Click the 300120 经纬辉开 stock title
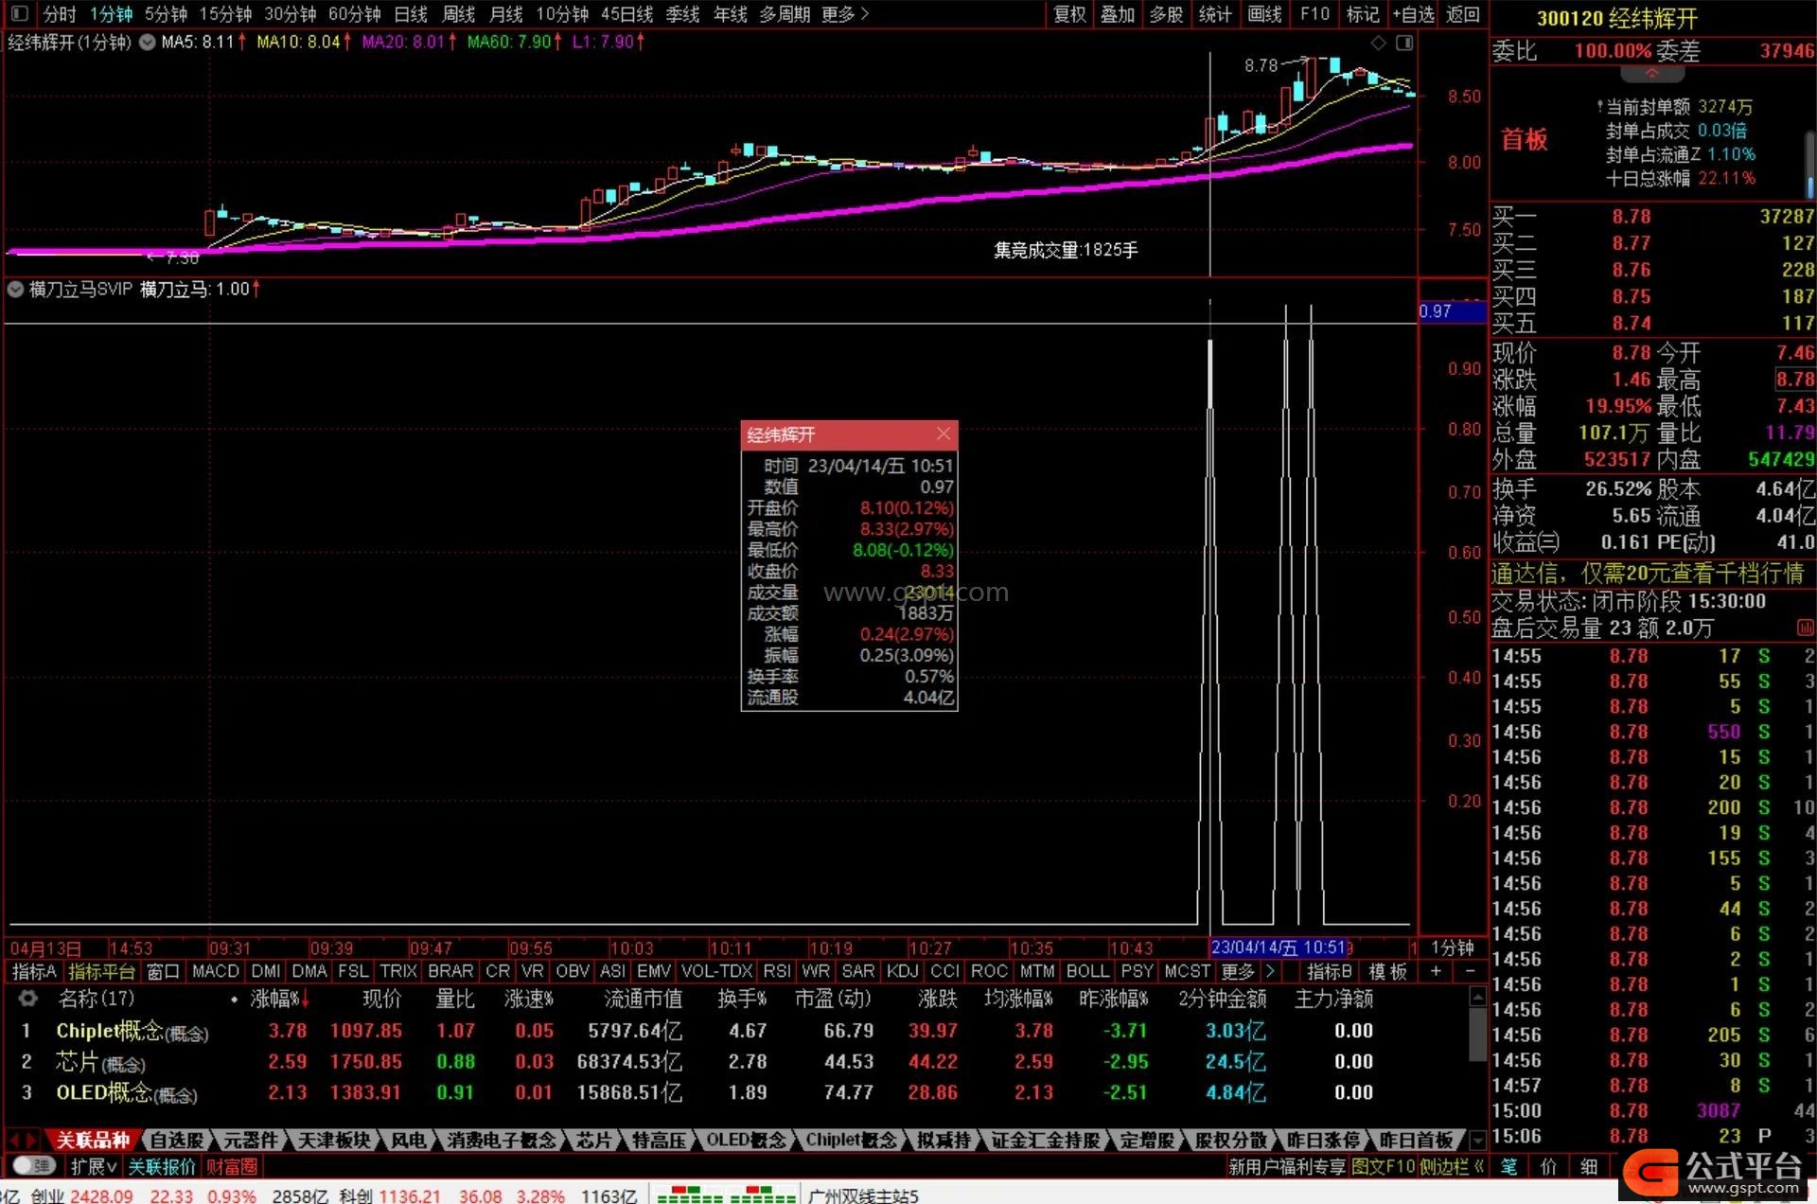This screenshot has height=1204, width=1817. coord(1616,17)
